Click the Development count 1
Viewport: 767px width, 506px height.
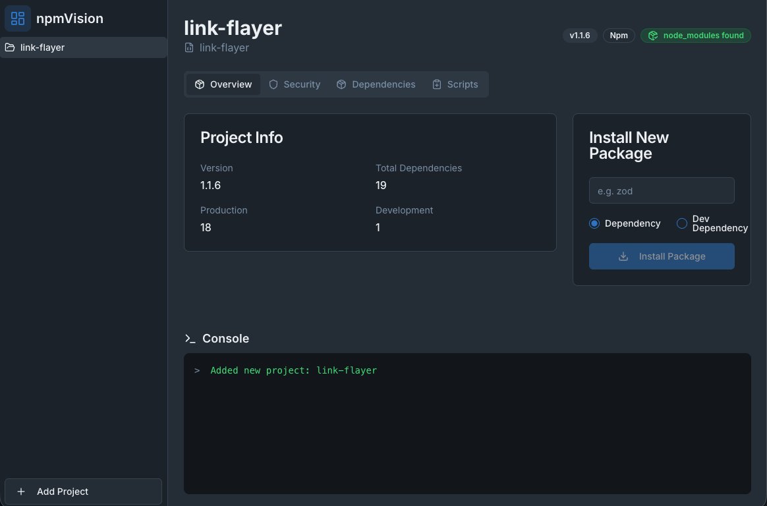(378, 227)
